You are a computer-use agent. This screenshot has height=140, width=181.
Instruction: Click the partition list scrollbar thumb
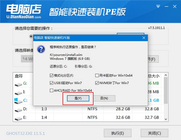(166, 90)
